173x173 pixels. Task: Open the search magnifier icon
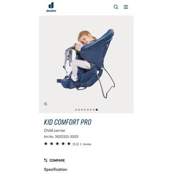(x=116, y=7)
